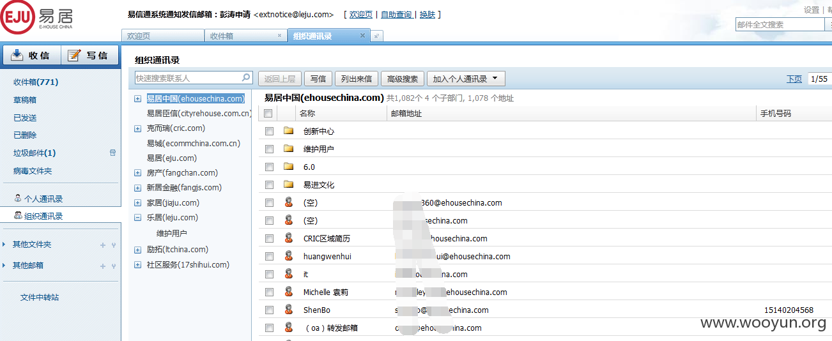This screenshot has width=832, height=341.
Task: Click the 列出来信 toolbar button
Action: (x=357, y=79)
